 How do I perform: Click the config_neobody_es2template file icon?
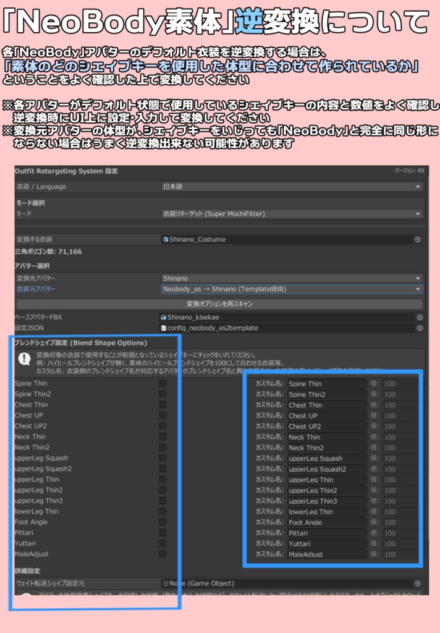pos(164,328)
